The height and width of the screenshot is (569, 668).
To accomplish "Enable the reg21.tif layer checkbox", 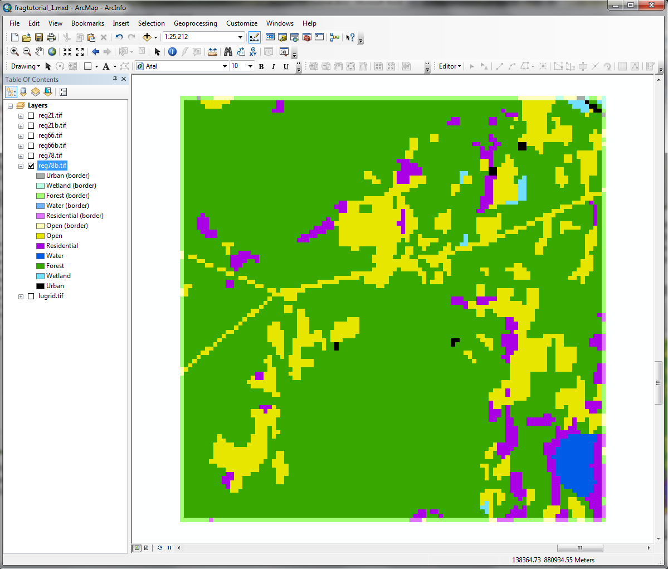I will [x=31, y=116].
